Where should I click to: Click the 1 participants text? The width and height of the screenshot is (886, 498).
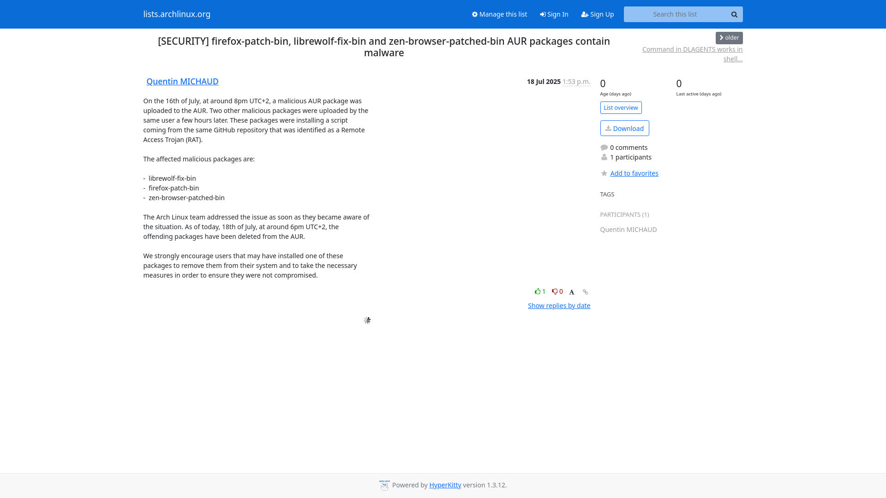[x=631, y=157]
